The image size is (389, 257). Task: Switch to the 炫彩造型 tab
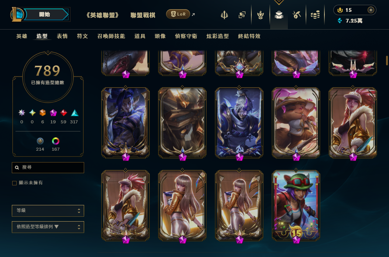[218, 36]
